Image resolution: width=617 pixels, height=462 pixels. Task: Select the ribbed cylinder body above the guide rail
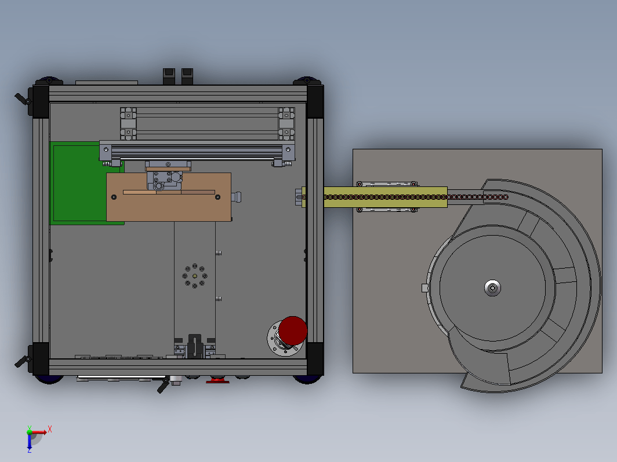coord(208,123)
